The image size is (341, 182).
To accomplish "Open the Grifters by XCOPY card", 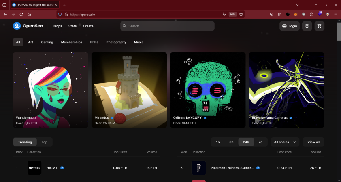I will [208, 90].
